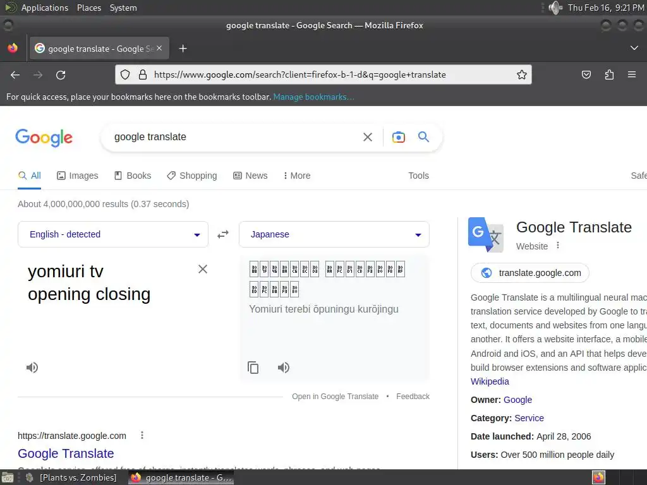Screen dimensions: 647x485
Task: Listen to the Japanese translation
Action: (284, 368)
